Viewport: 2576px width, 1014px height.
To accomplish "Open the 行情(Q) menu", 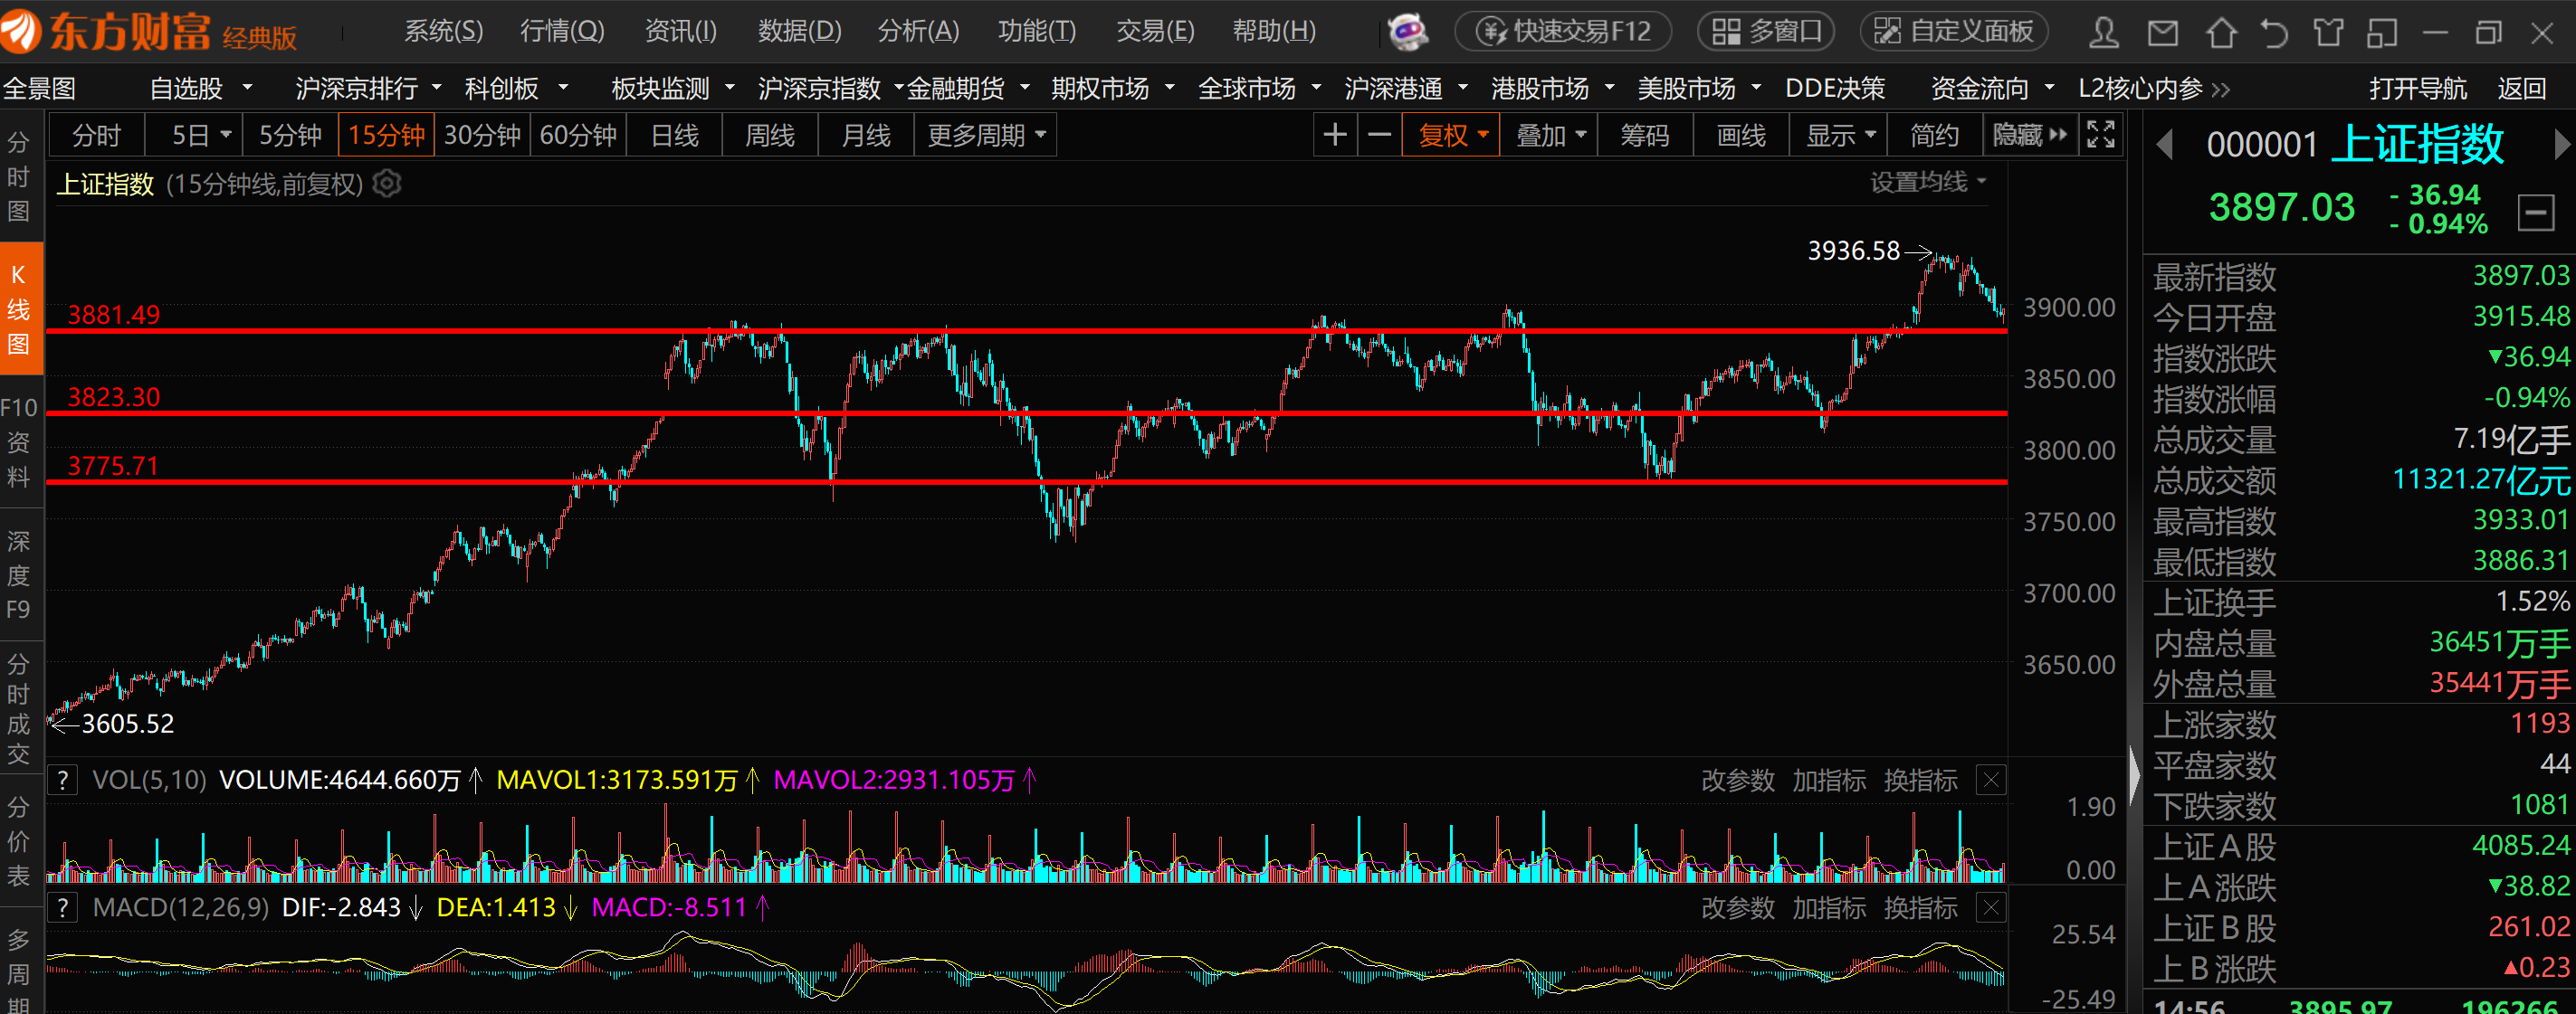I will coord(562,32).
